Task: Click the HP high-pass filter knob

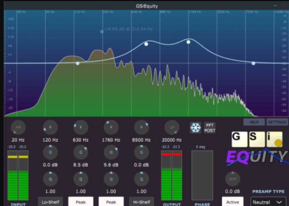Action: point(18,127)
